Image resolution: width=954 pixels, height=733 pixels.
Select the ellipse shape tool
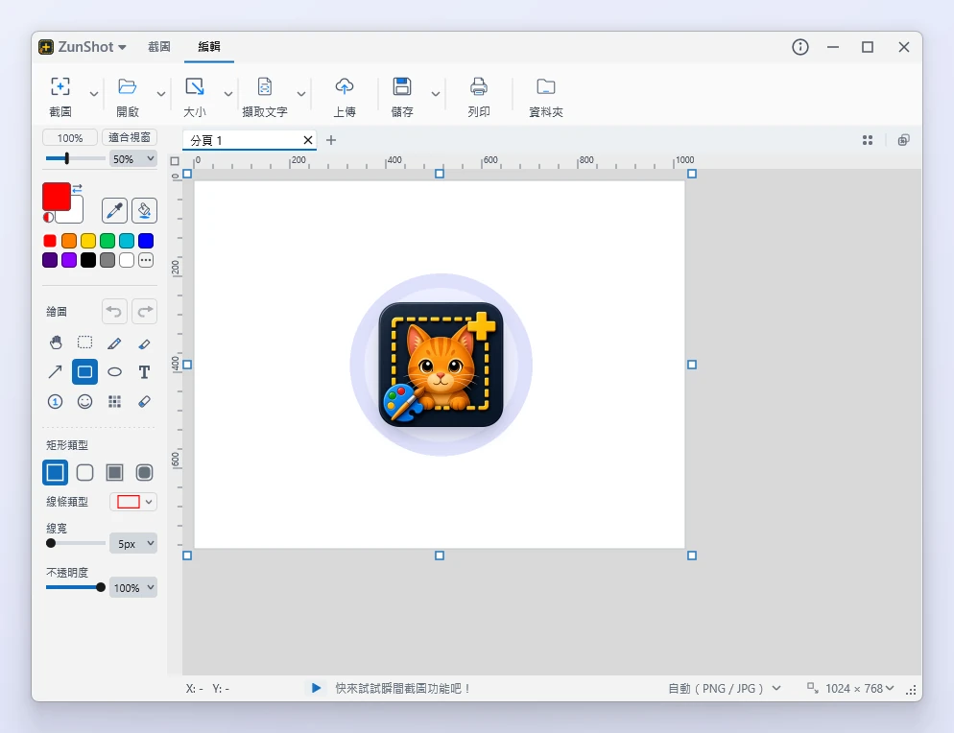(x=114, y=371)
